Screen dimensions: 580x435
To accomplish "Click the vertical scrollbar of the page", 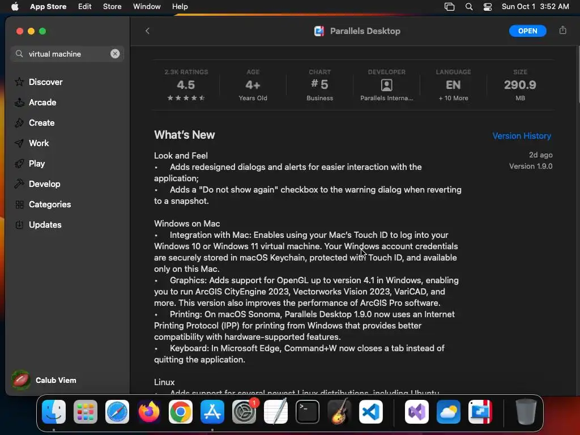I will 578,75.
